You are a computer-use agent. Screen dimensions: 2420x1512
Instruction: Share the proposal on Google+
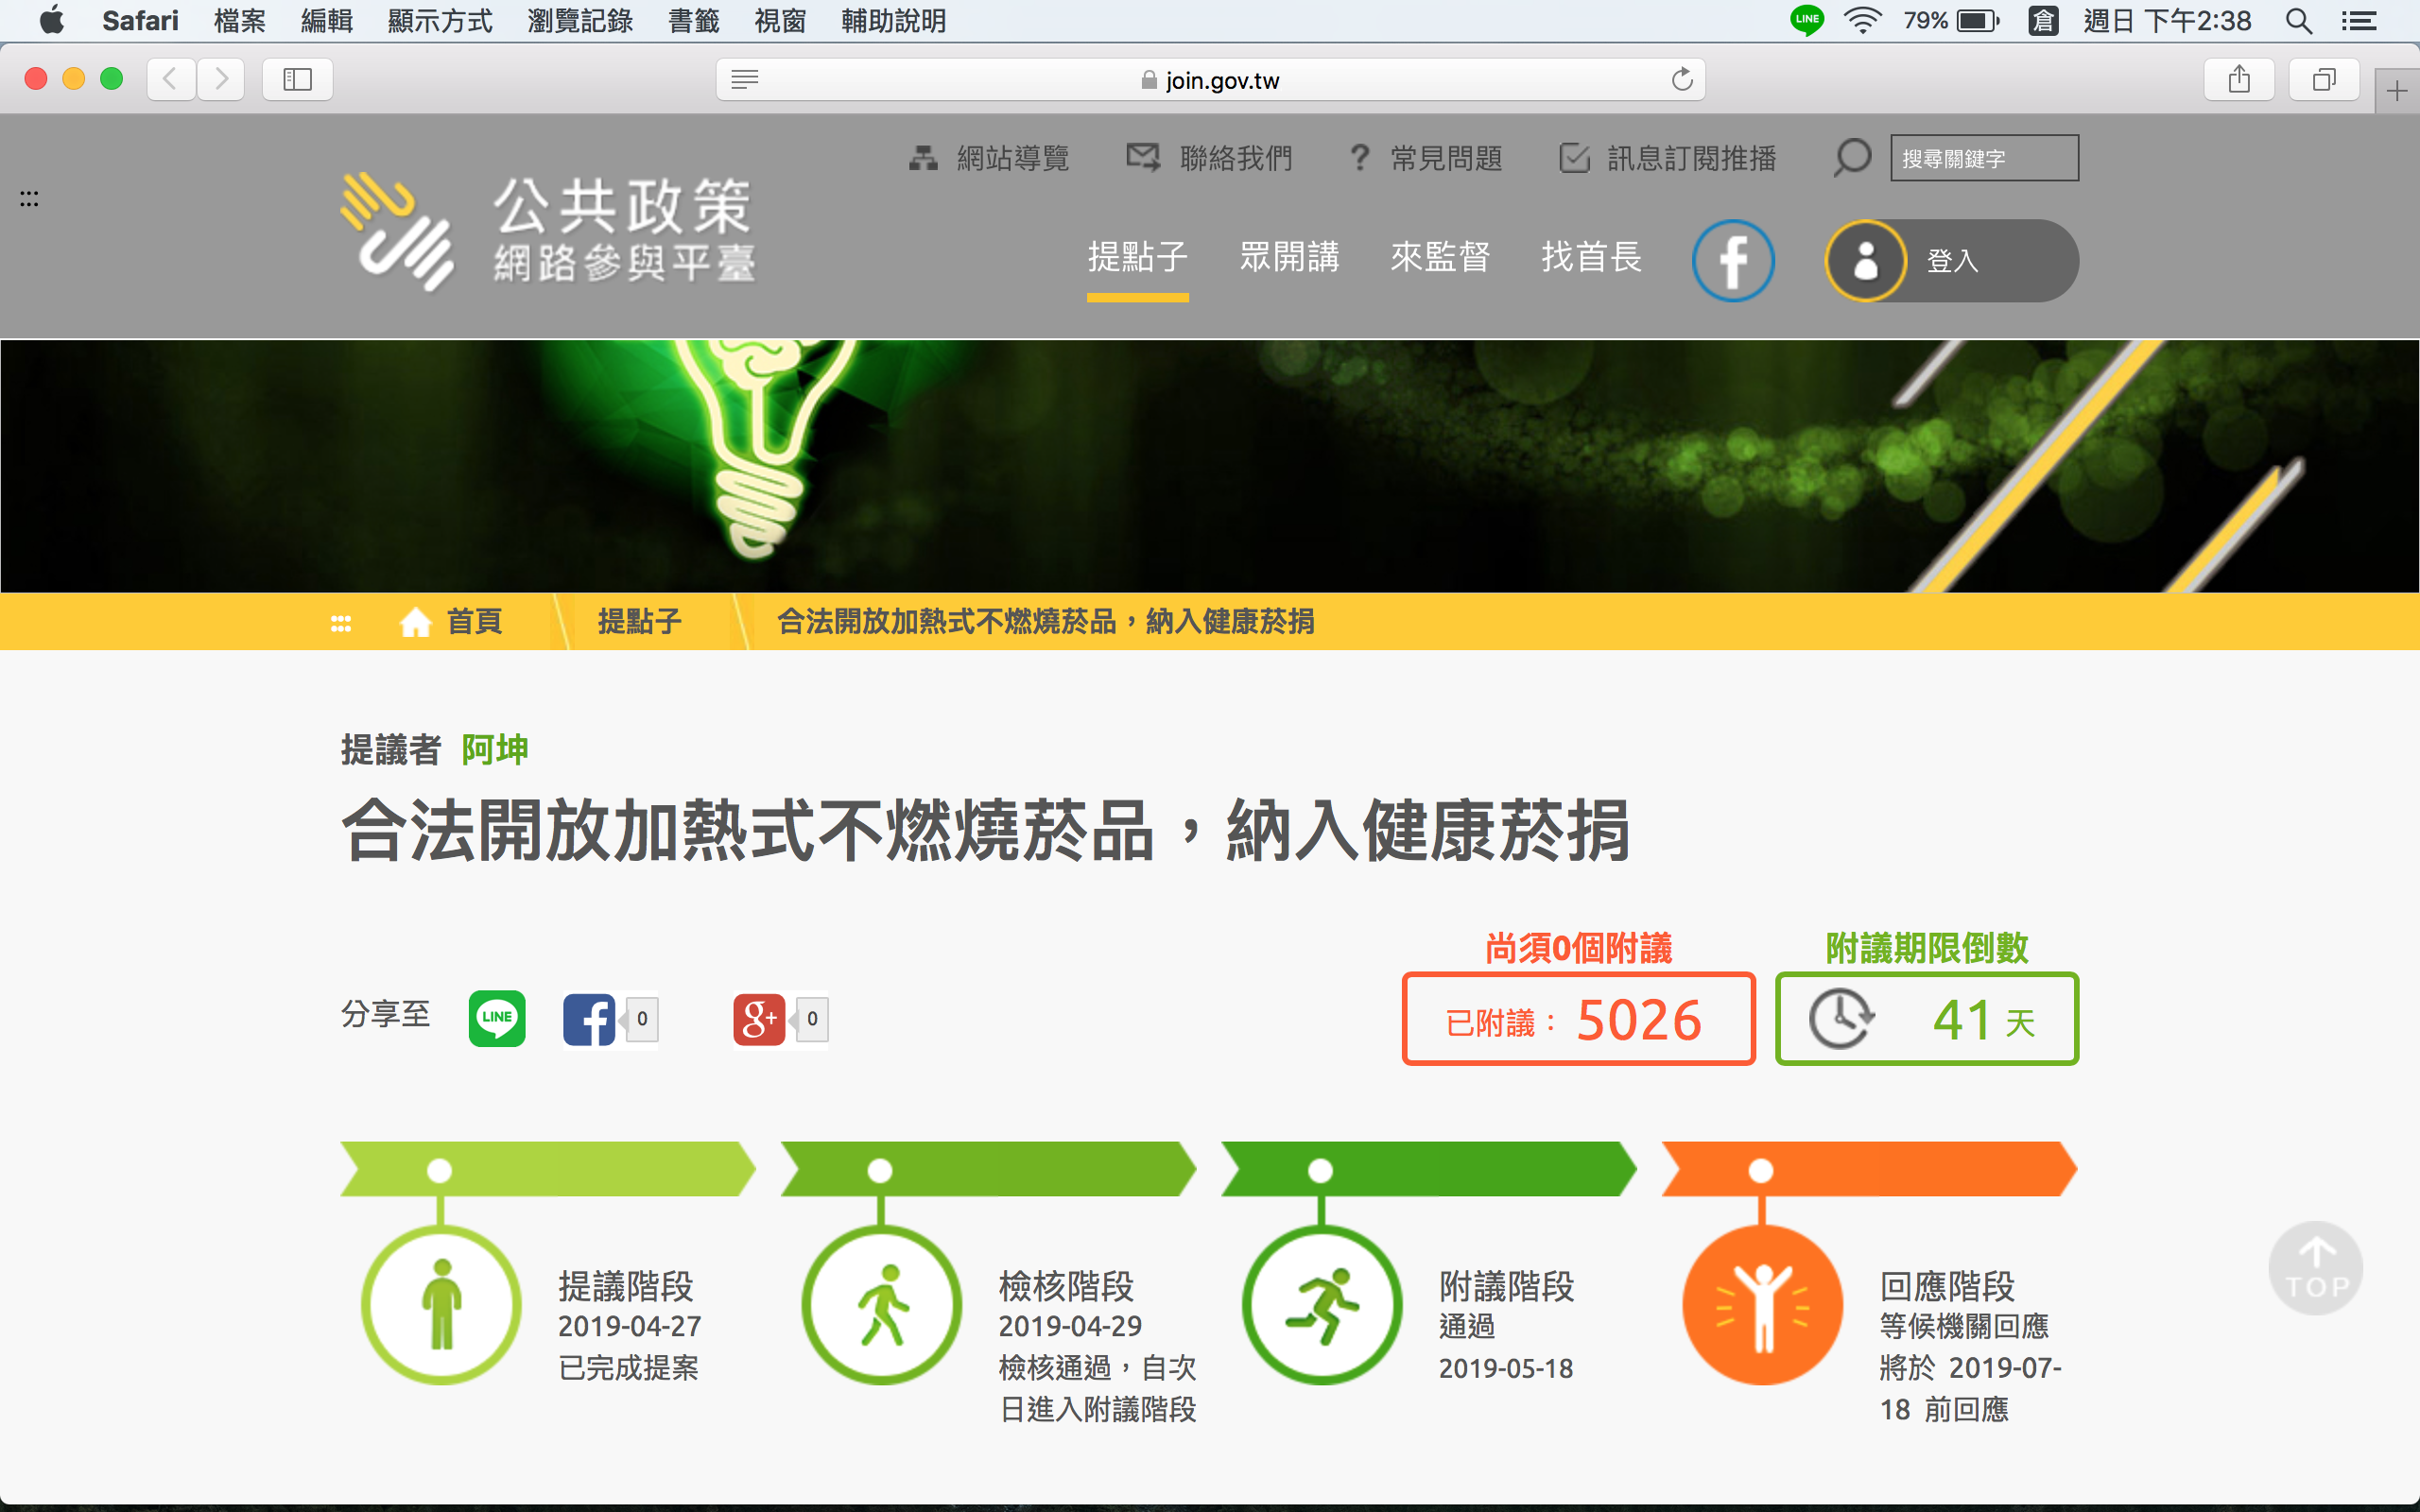click(x=760, y=1019)
